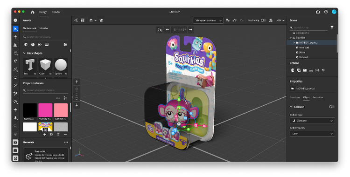Open the Starter assets tab
This screenshot has height=177, width=350.
pos(30,28)
